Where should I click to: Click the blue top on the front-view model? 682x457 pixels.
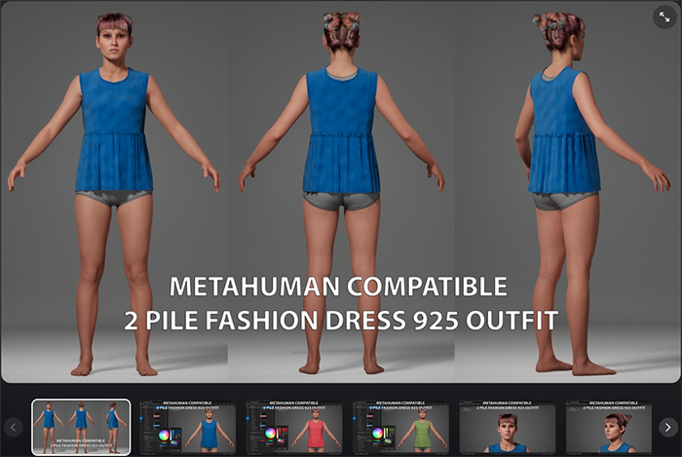[114, 127]
